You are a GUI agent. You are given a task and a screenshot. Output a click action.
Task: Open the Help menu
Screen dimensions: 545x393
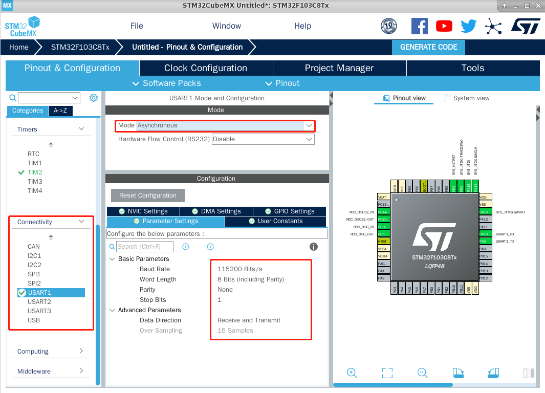coord(302,26)
